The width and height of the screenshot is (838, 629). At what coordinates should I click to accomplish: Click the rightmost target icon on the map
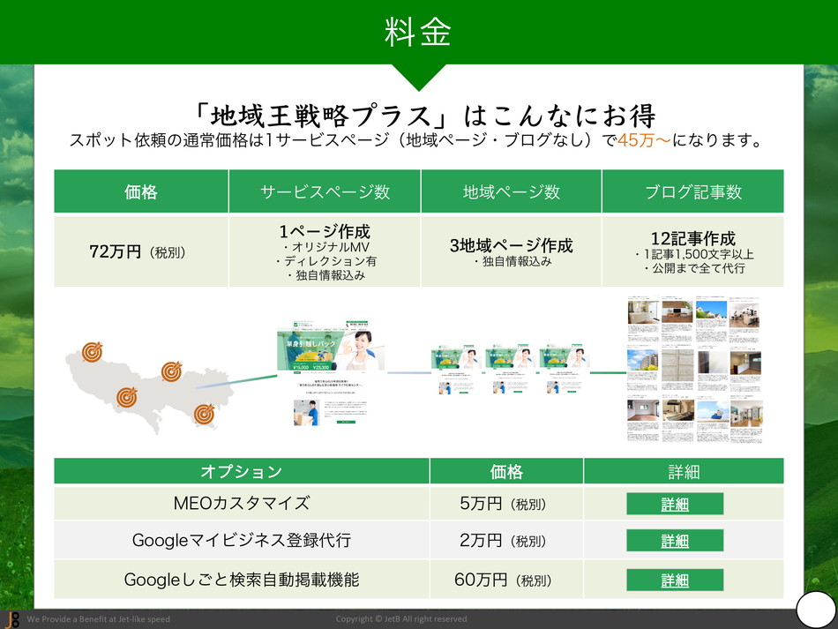coord(205,412)
